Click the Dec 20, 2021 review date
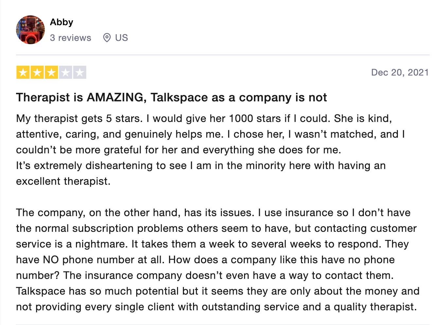The height and width of the screenshot is (325, 445). click(x=400, y=72)
